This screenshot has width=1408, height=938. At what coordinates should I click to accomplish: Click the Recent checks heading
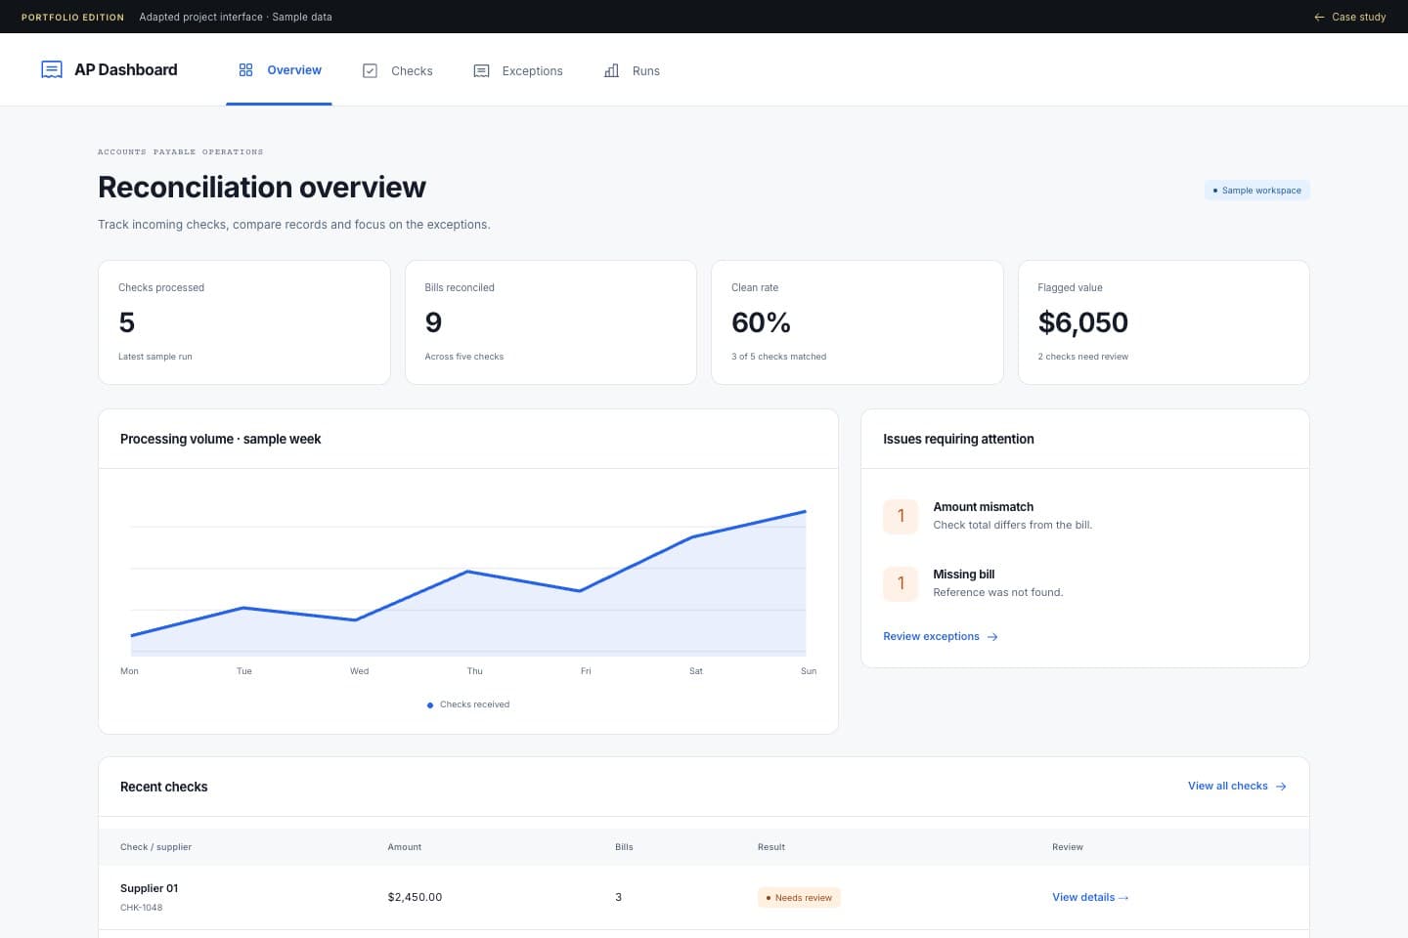coord(163,787)
